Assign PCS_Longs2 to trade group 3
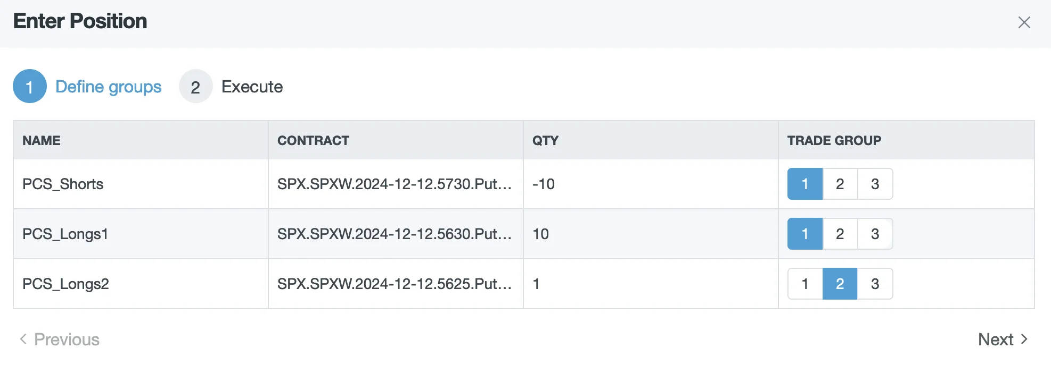1051x374 pixels. tap(875, 284)
